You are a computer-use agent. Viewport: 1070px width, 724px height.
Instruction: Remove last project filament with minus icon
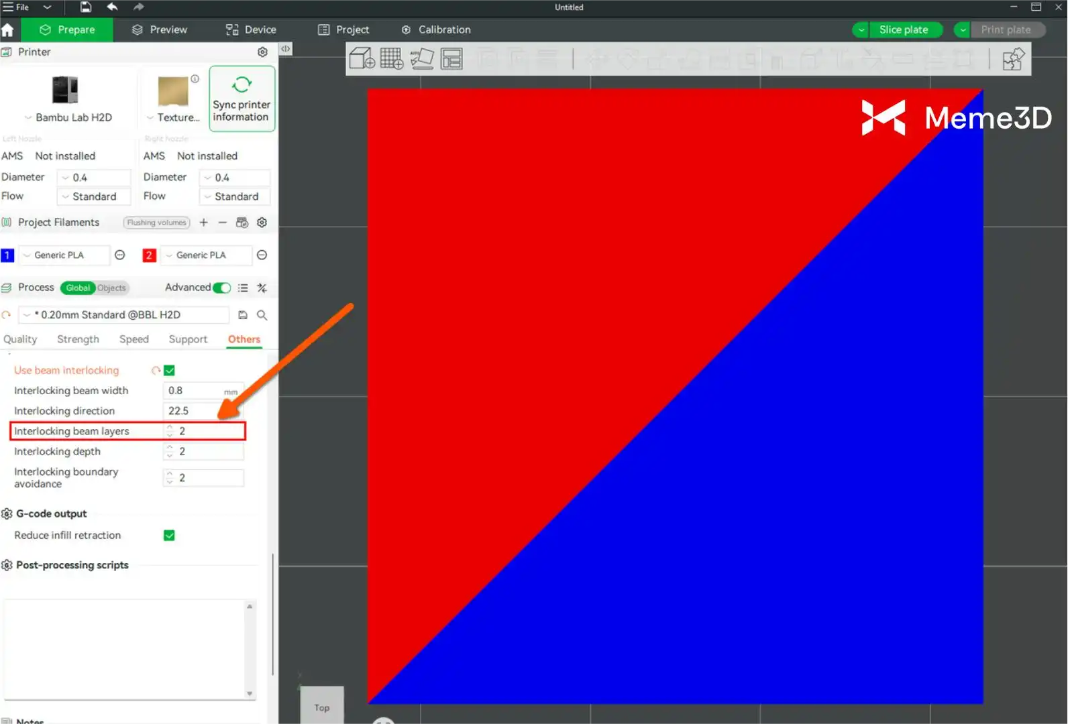tap(223, 223)
